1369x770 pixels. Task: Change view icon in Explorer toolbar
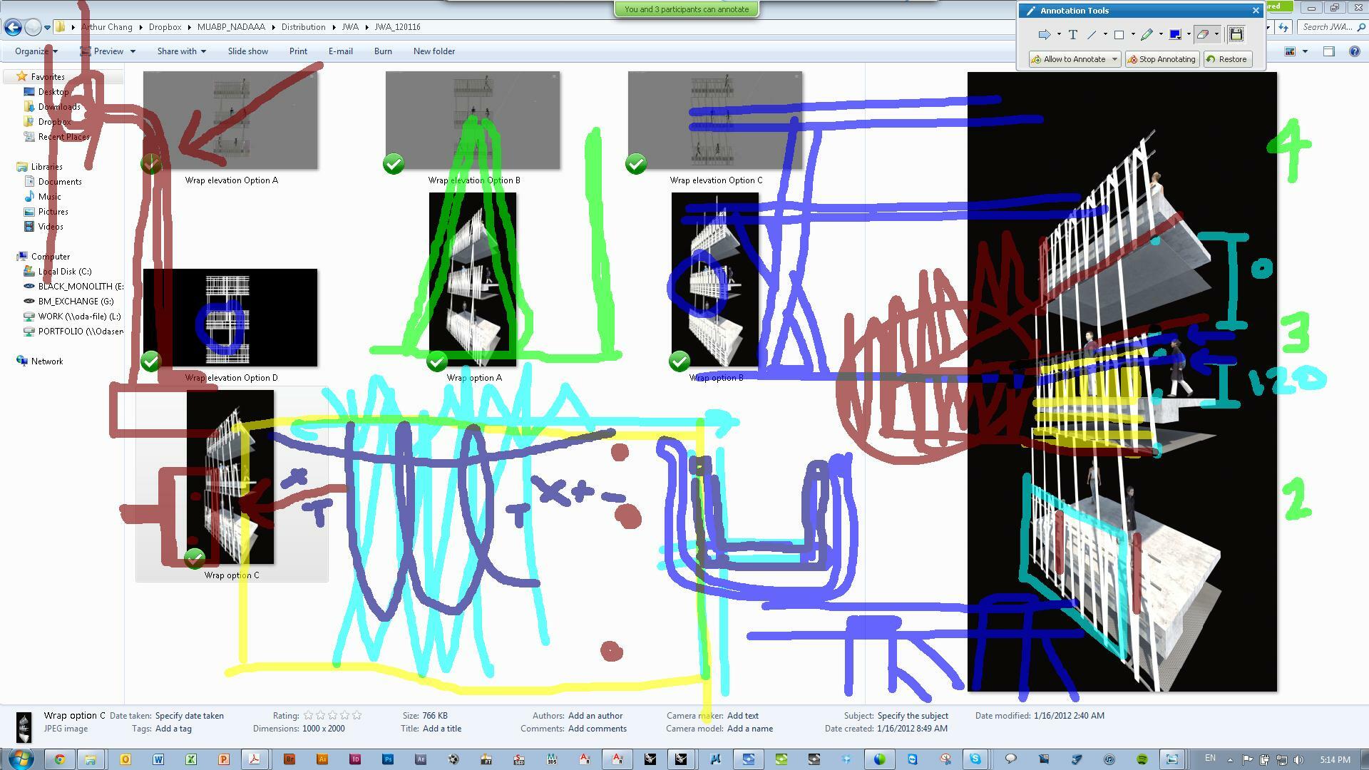[1290, 51]
